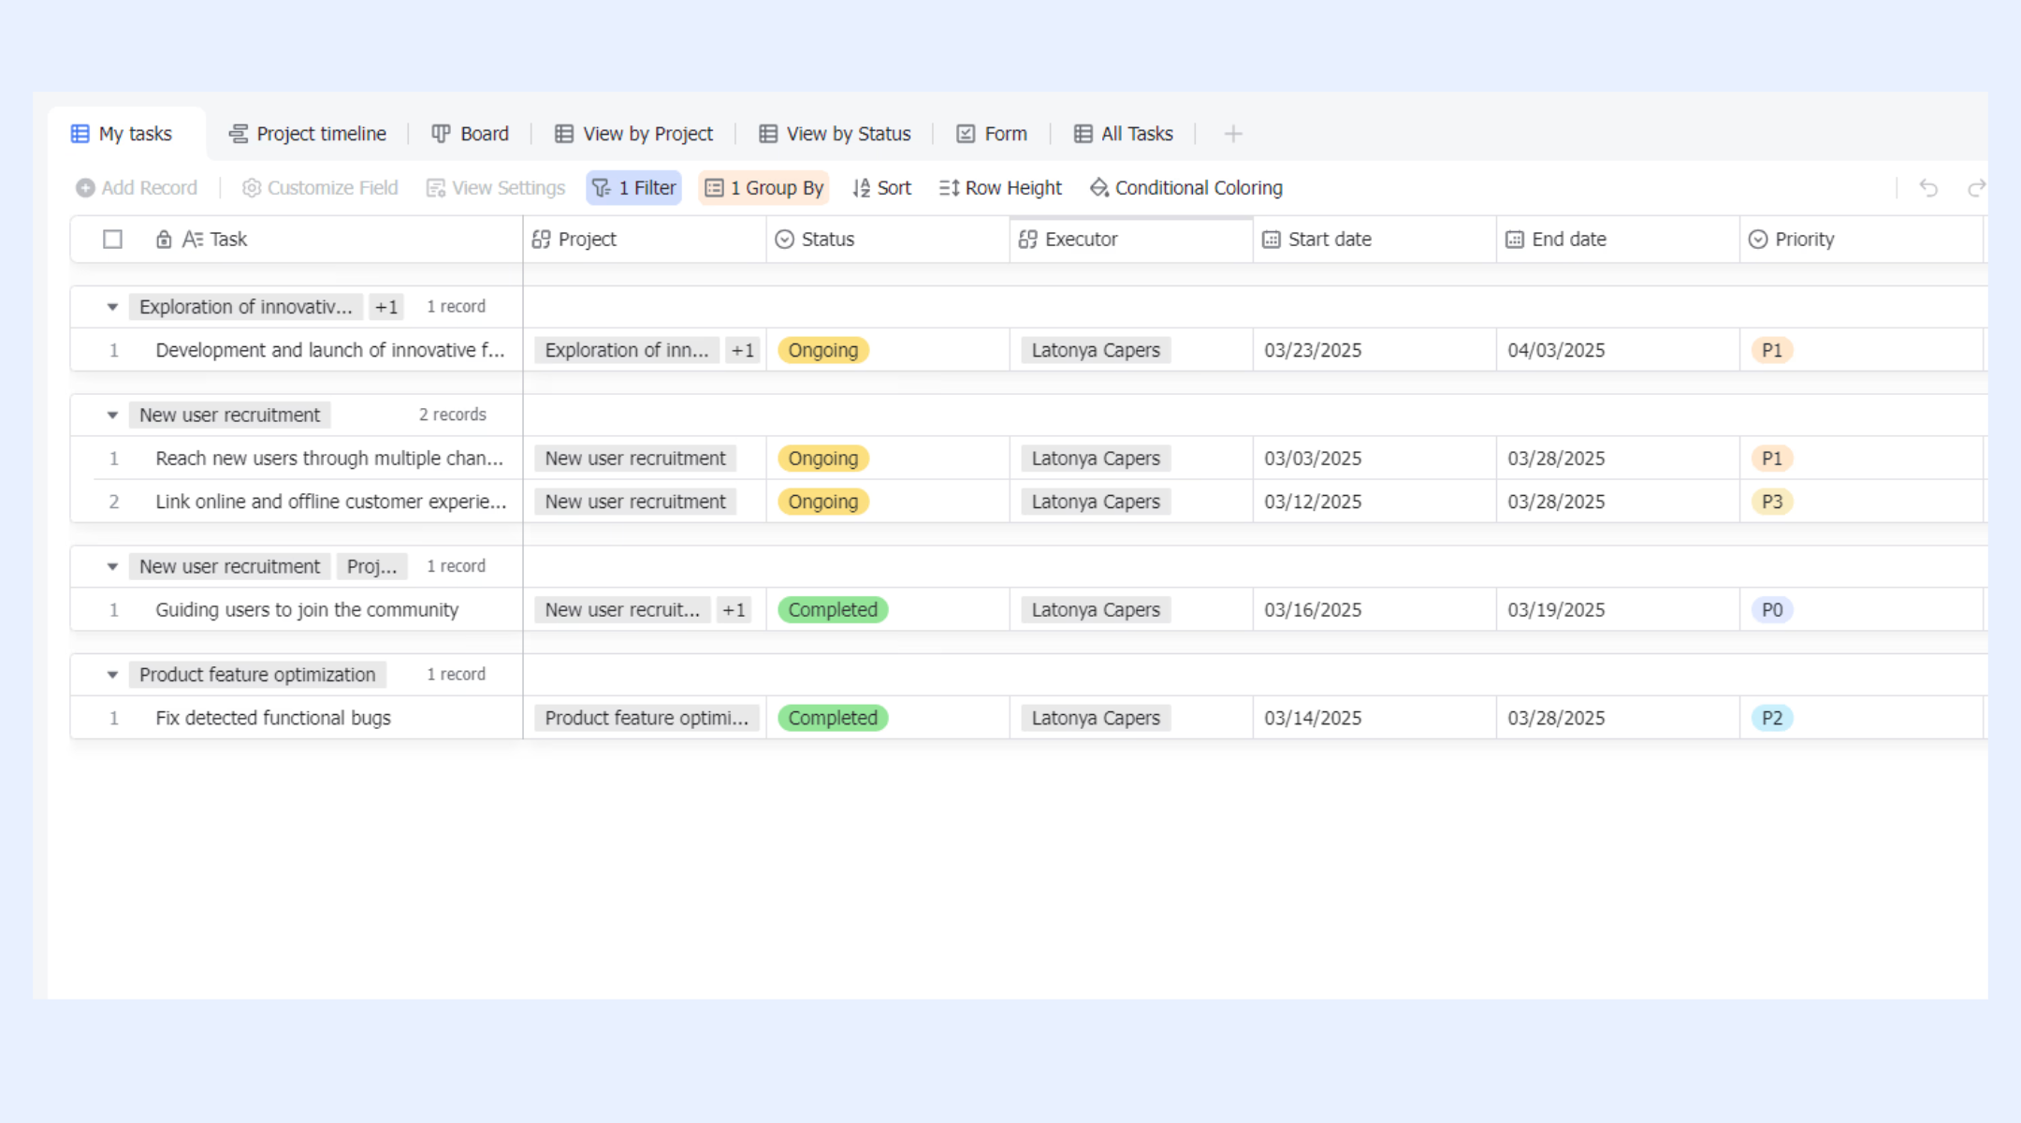2021x1123 pixels.
Task: Switch to View by Status tab
Action: (835, 134)
